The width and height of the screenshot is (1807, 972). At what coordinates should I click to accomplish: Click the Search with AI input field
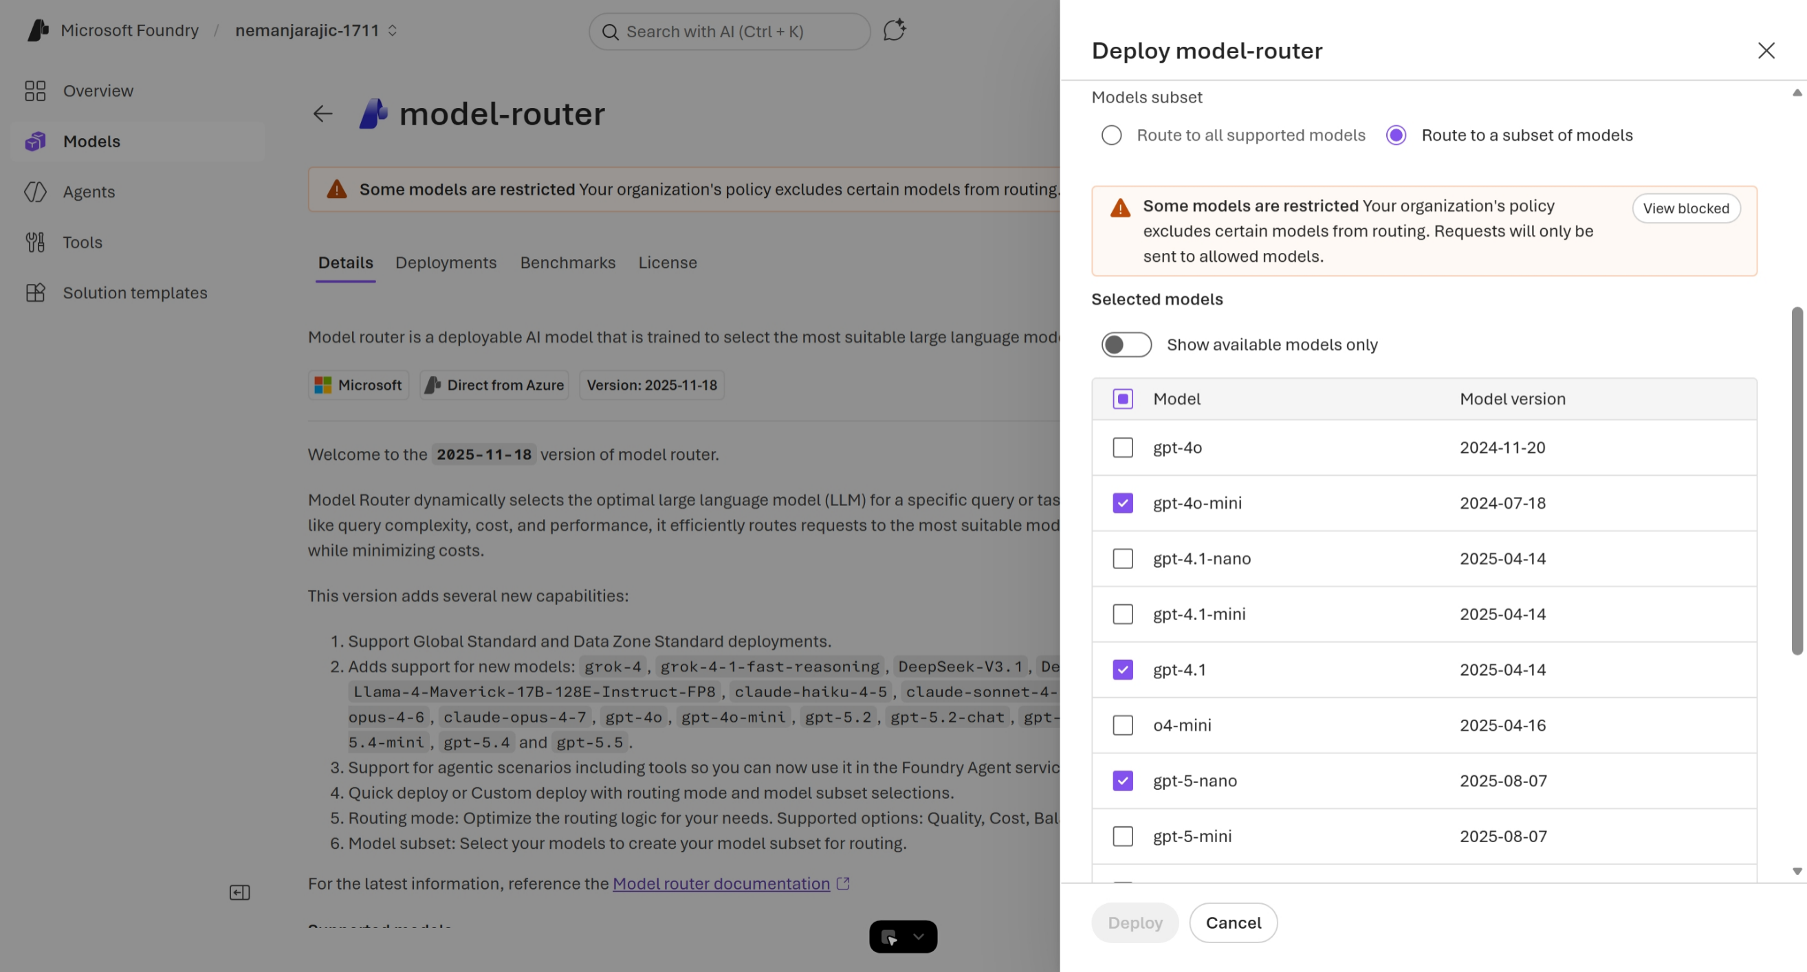click(730, 32)
